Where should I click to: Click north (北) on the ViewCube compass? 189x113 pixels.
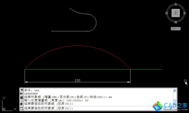(x=176, y=4)
